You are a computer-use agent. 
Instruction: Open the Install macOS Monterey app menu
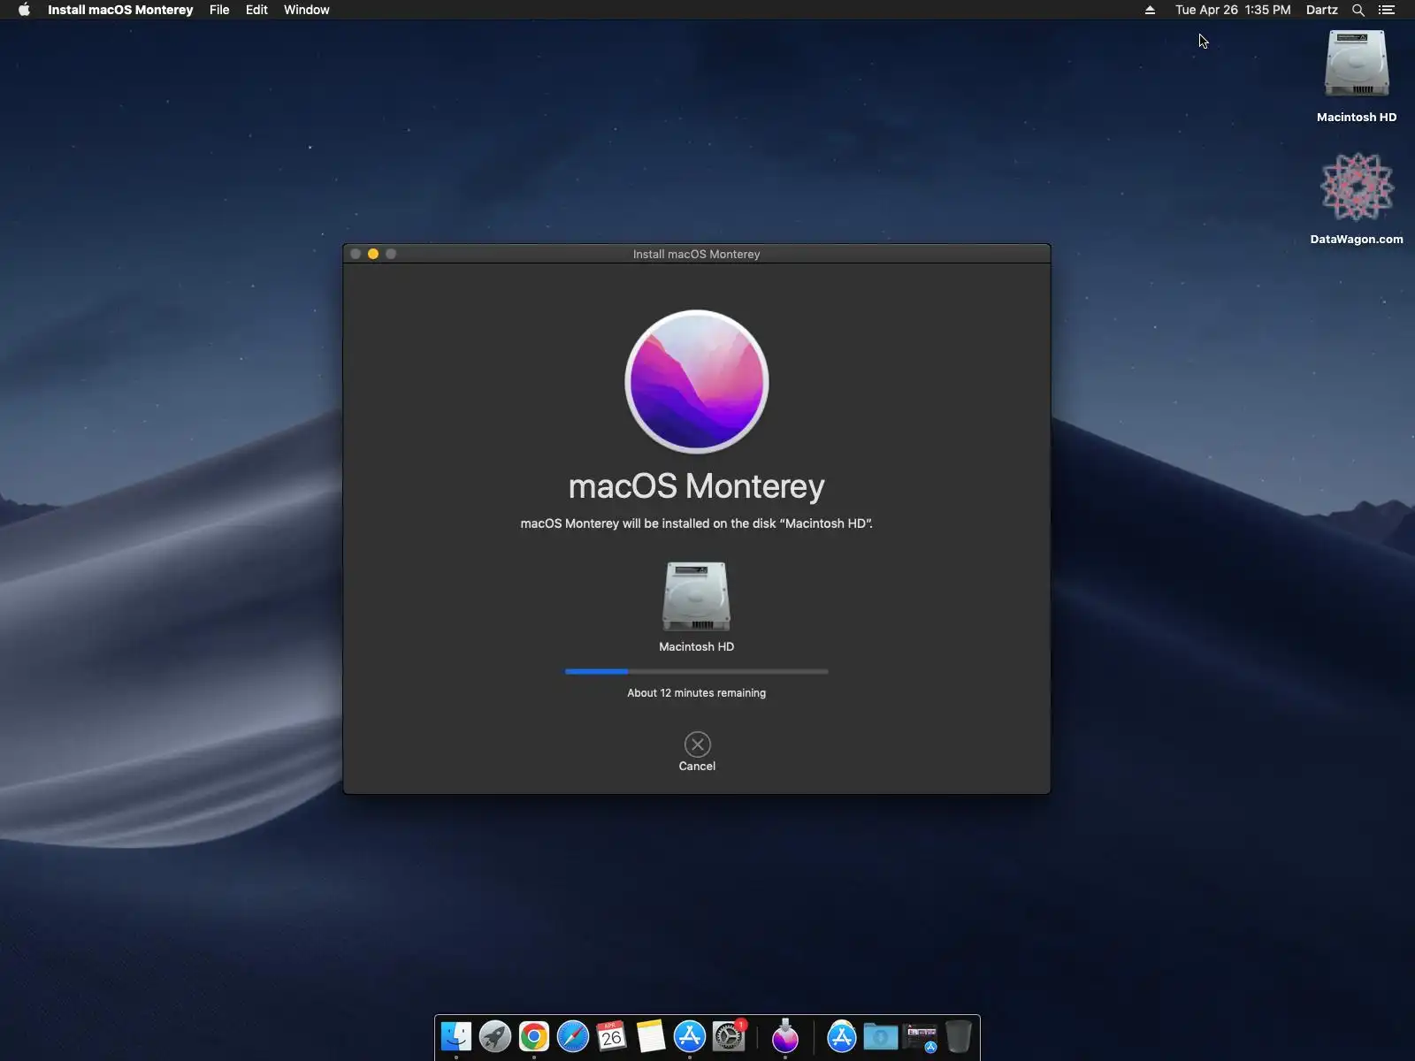coord(120,10)
